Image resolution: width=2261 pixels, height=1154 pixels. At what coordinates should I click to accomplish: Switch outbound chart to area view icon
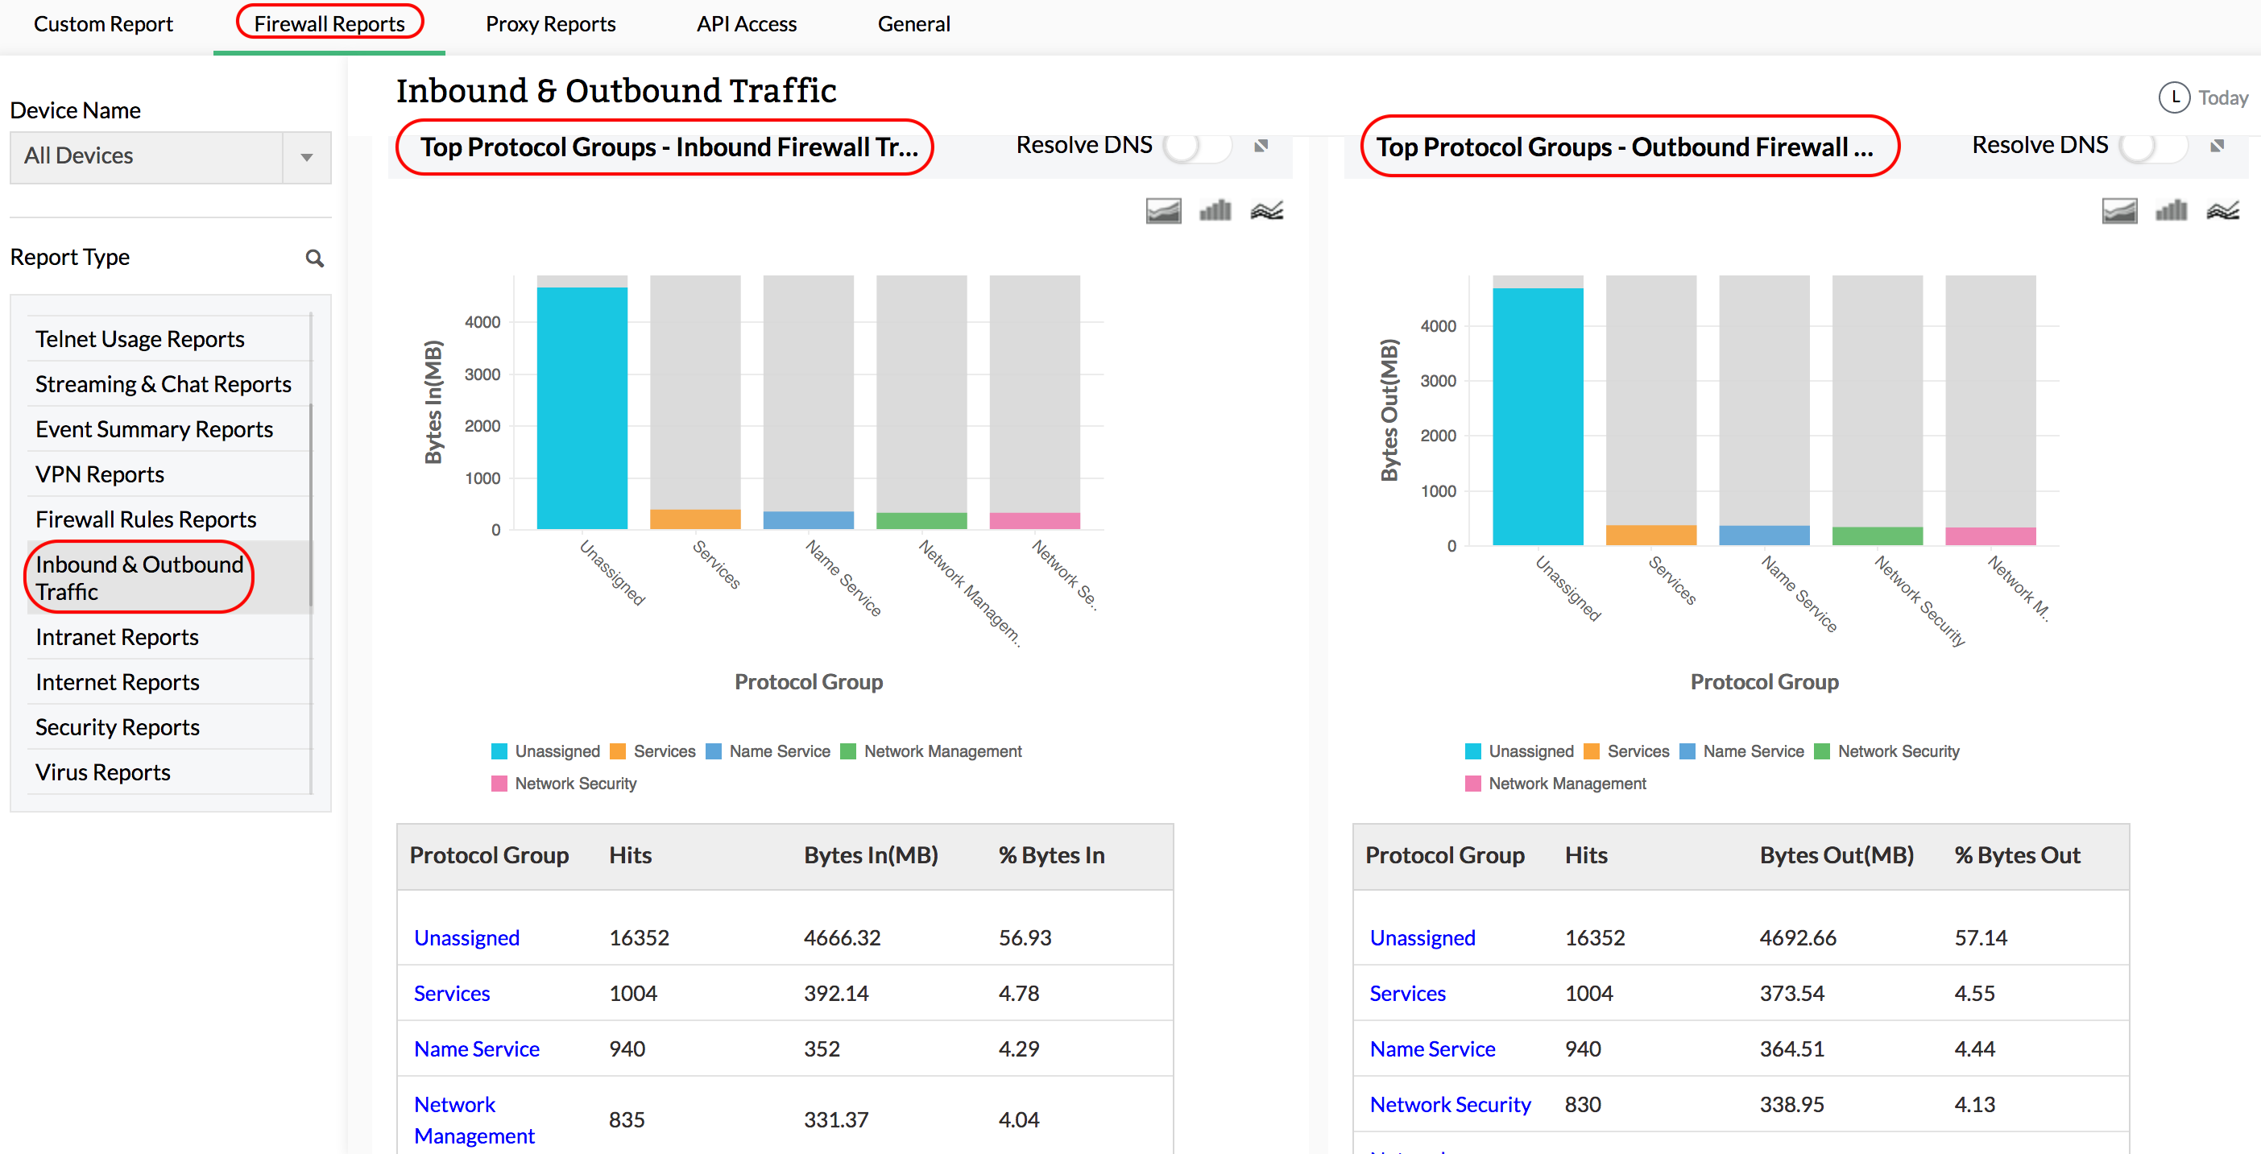pyautogui.click(x=2118, y=211)
